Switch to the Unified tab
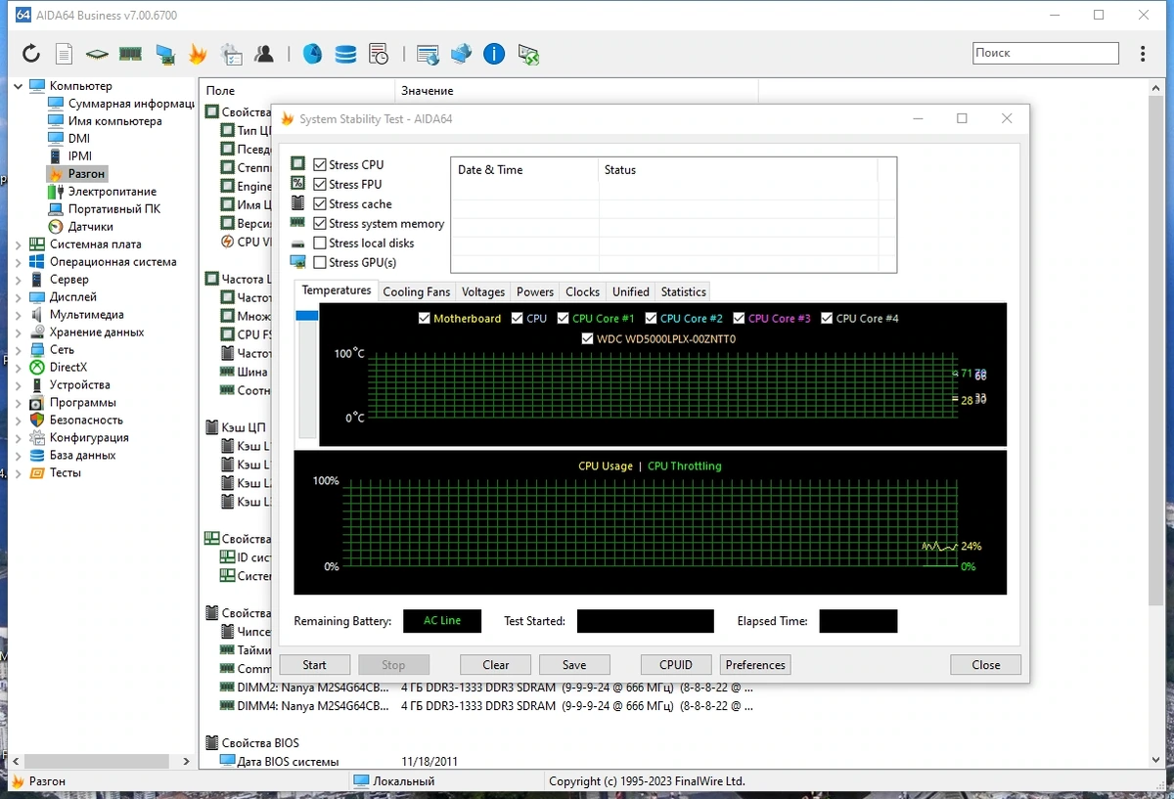 coord(630,291)
